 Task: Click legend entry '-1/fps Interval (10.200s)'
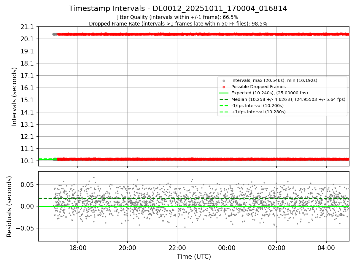pyautogui.click(x=258, y=106)
